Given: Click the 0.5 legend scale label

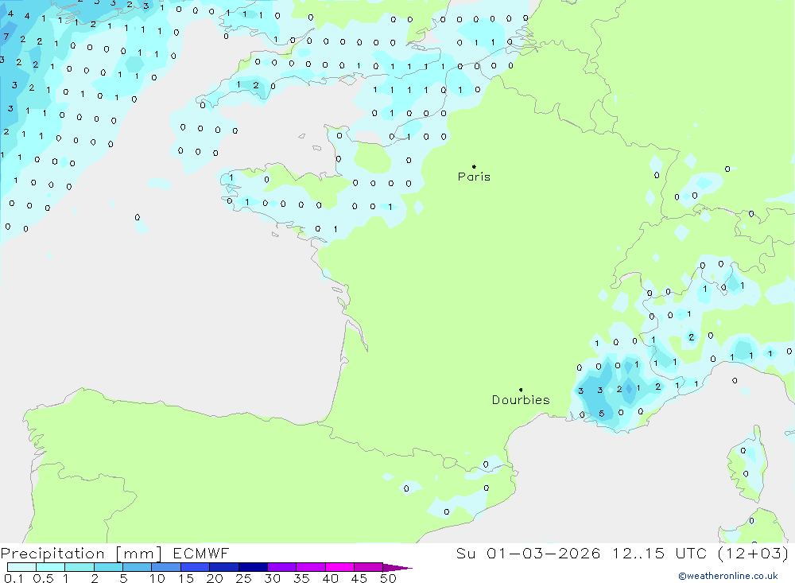Looking at the screenshot, I should pyautogui.click(x=43, y=578).
